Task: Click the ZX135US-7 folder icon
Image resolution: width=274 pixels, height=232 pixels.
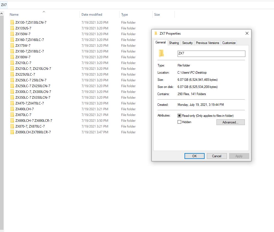Action: pos(12,28)
